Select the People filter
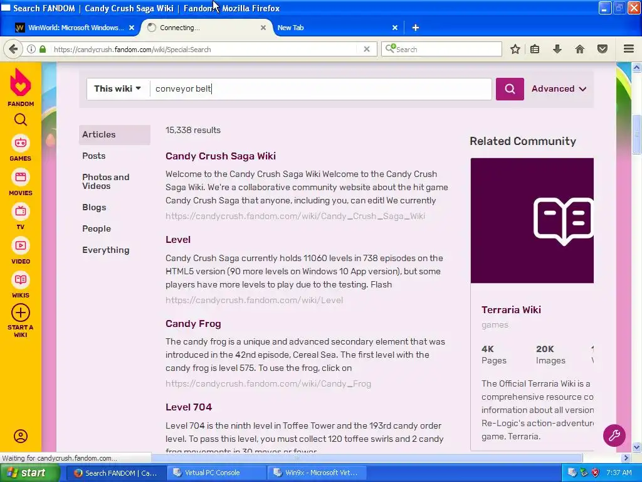Image resolution: width=642 pixels, height=482 pixels. pyautogui.click(x=97, y=228)
